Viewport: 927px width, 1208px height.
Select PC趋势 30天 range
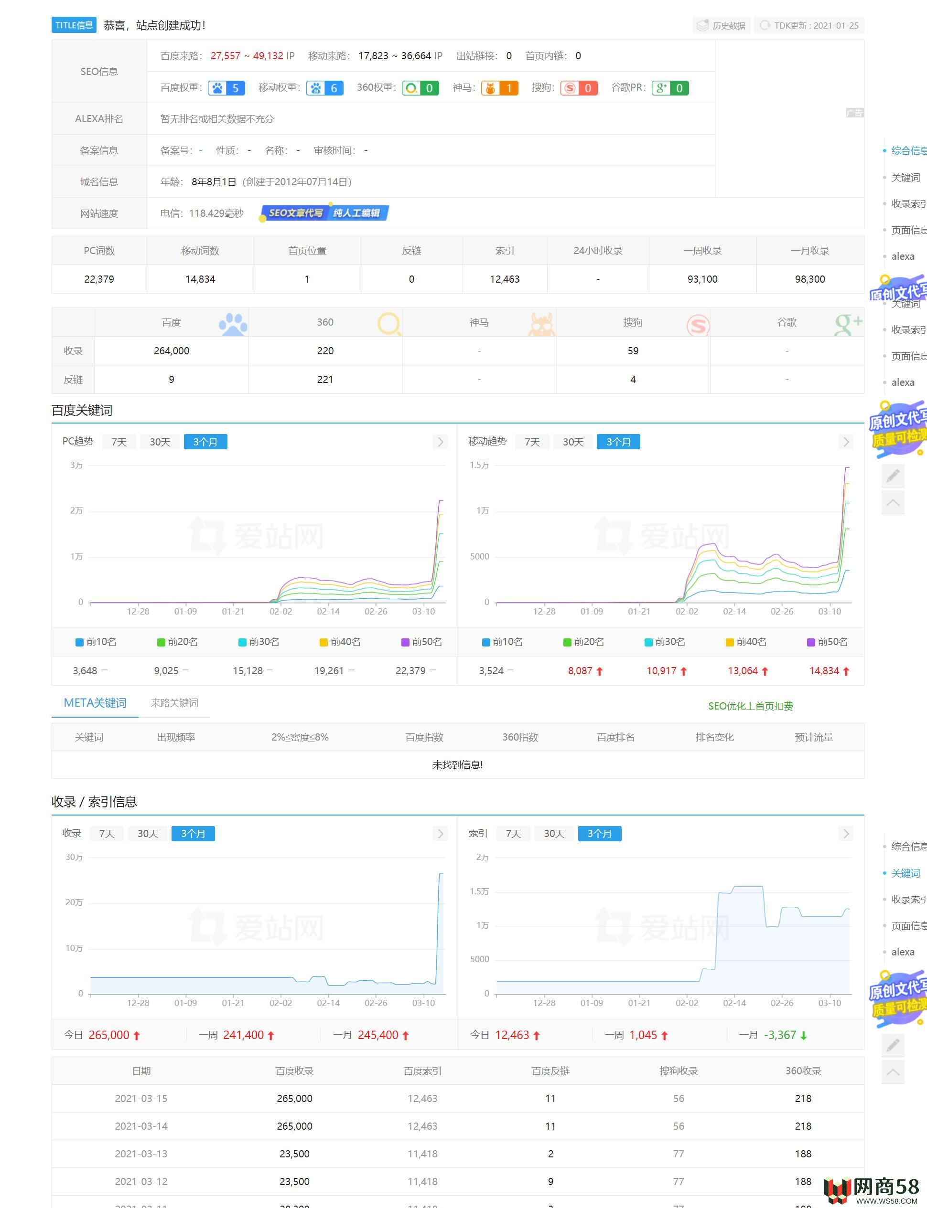160,442
